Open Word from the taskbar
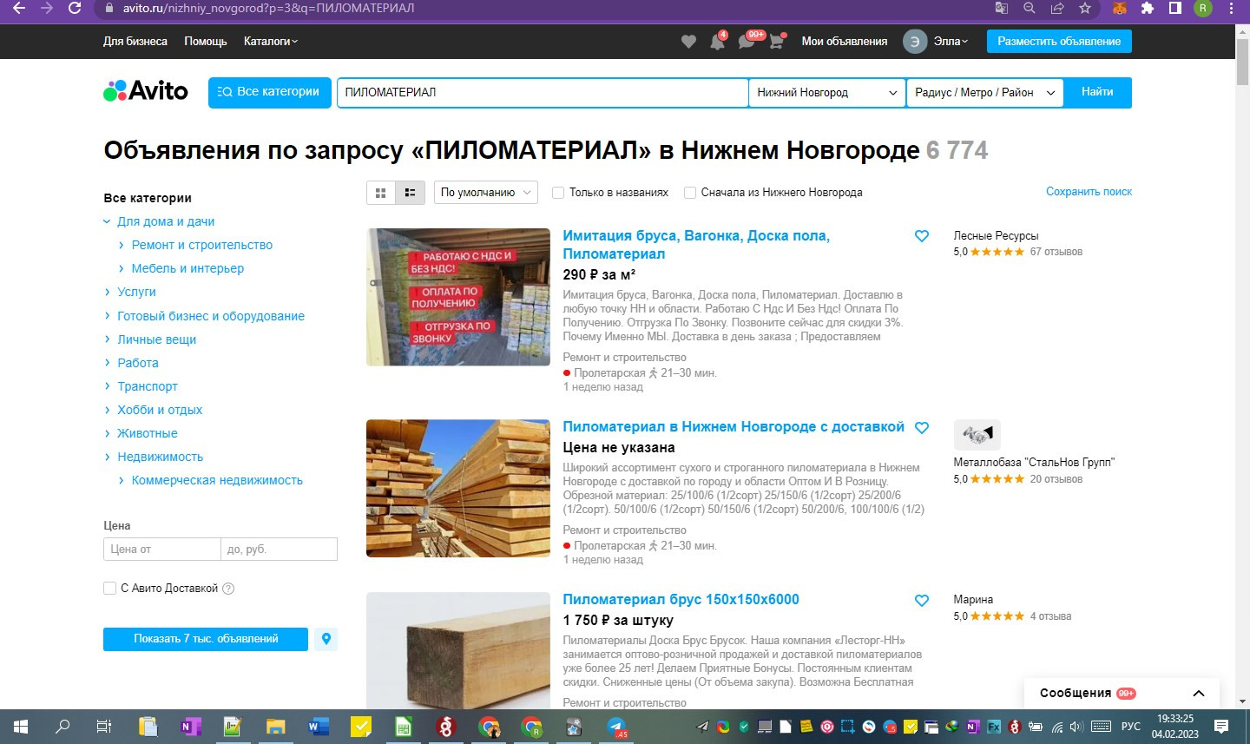Viewport: 1250px width, 744px height. tap(319, 727)
